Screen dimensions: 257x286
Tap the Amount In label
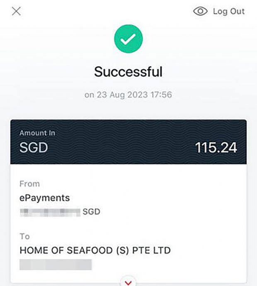37,133
